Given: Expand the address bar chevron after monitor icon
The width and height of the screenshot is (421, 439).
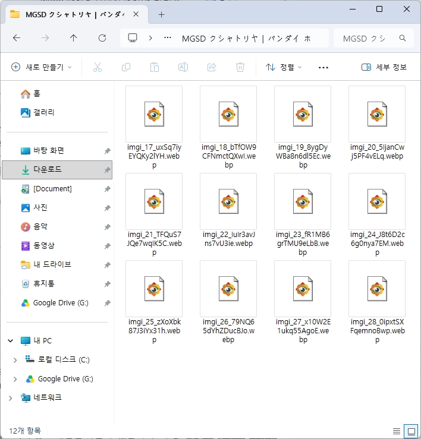Looking at the screenshot, I should tap(150, 38).
